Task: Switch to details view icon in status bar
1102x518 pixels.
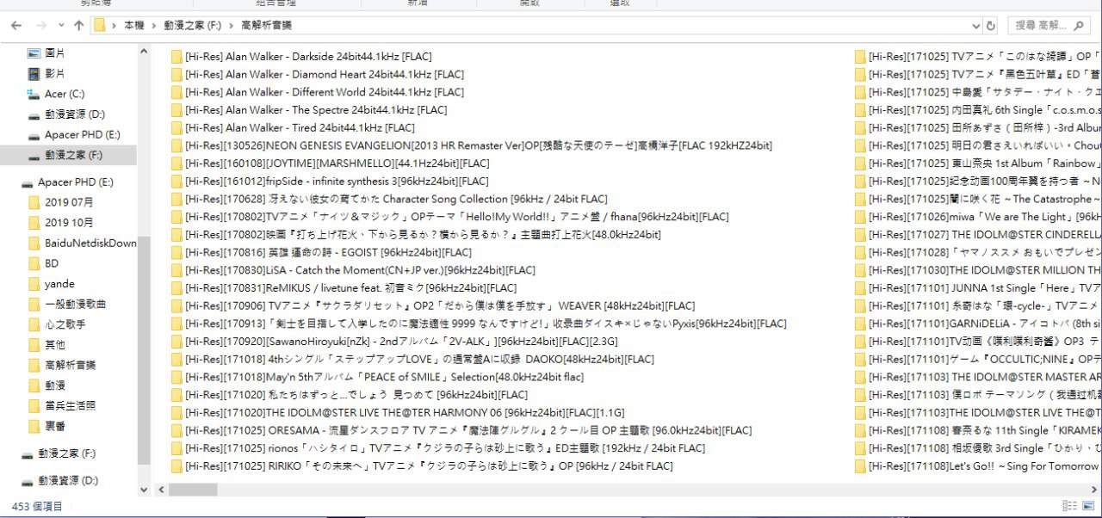Action: pos(1069,507)
